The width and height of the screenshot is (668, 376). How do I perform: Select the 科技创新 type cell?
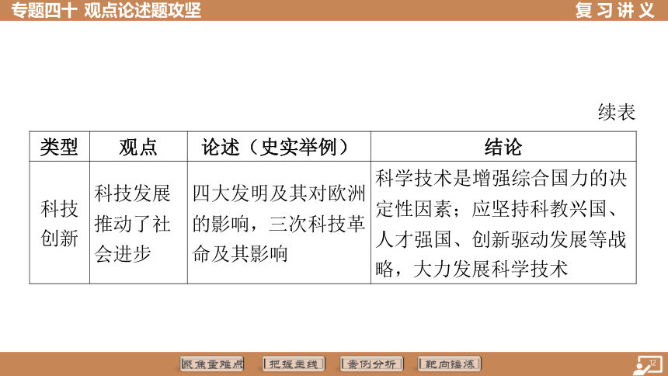point(59,222)
